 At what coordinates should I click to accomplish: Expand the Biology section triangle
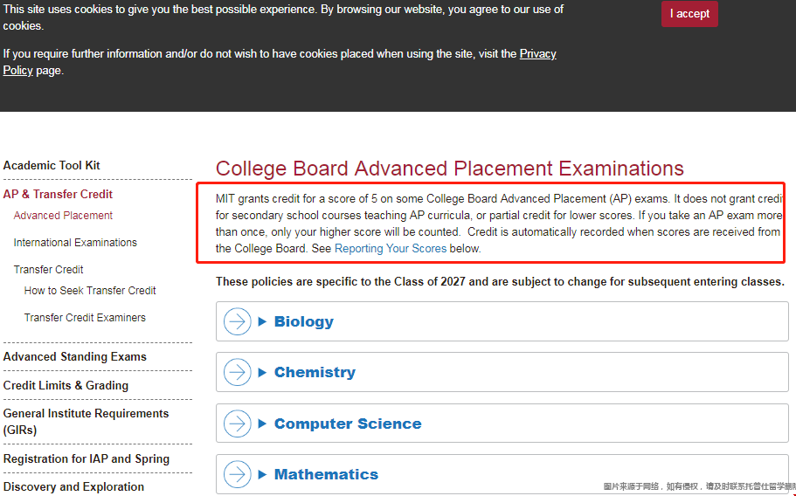click(x=262, y=321)
